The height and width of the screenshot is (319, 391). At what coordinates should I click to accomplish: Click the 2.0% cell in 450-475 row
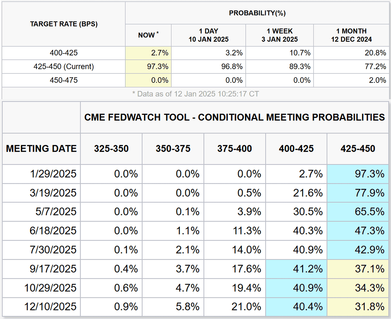(x=377, y=80)
